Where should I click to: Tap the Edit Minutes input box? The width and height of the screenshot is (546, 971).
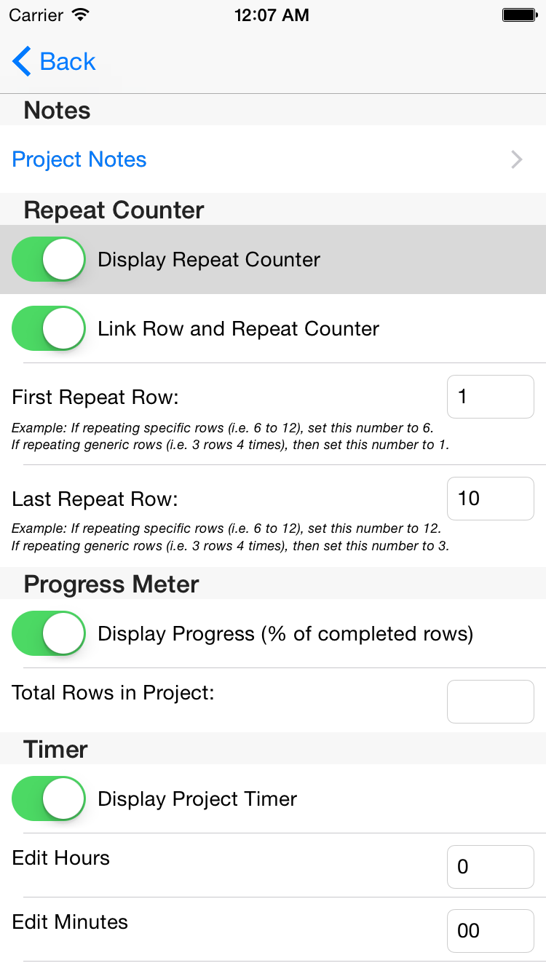pyautogui.click(x=490, y=931)
